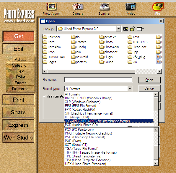Select PNG (Portable Network Graphics) format
Image resolution: width=176 pixels, height=173 pixels.
(88, 133)
